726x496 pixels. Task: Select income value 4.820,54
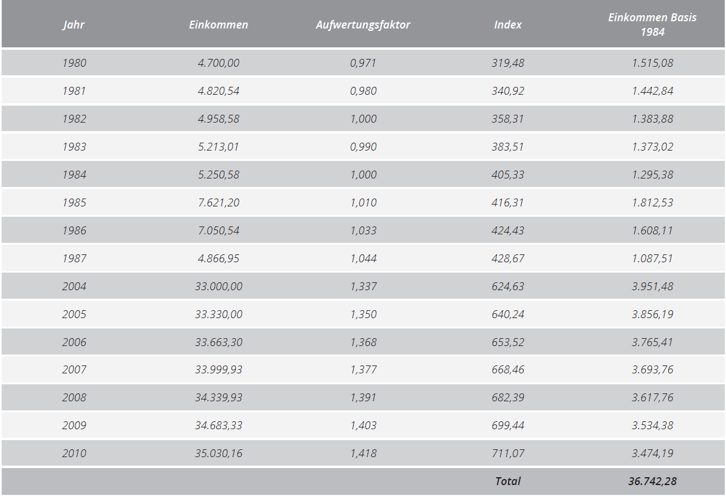click(219, 90)
